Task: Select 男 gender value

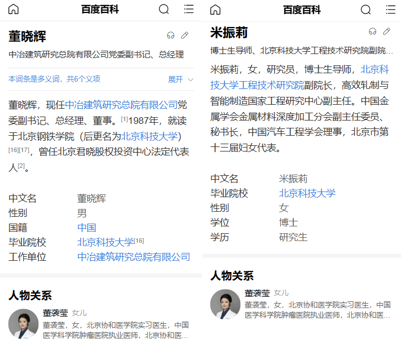Action: pos(82,213)
